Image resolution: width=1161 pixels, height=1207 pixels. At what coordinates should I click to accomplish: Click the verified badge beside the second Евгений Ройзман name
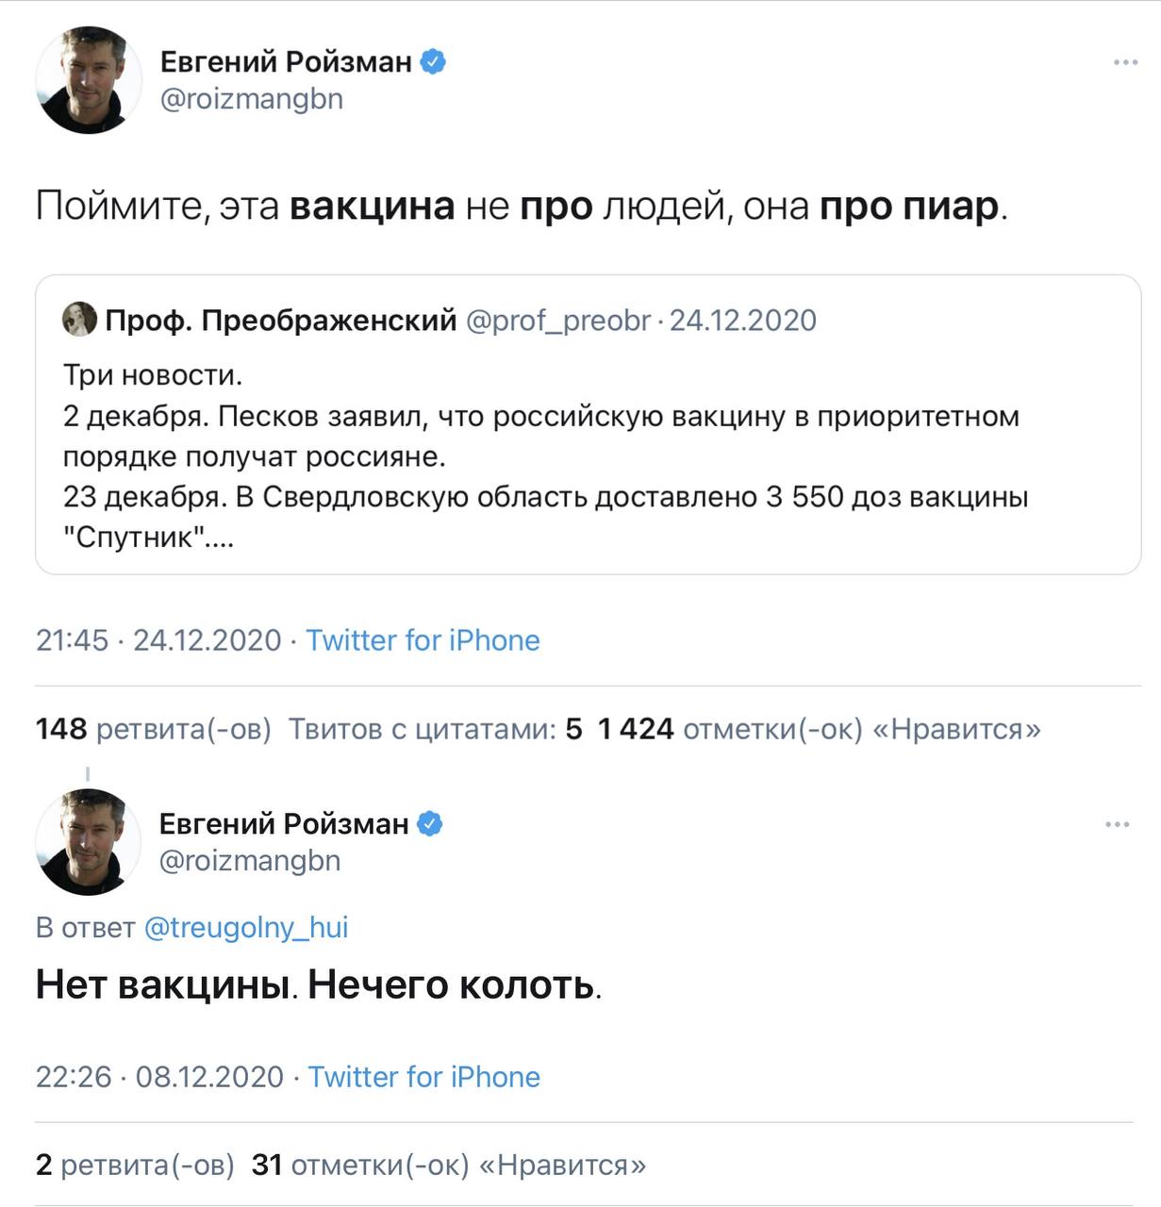click(430, 824)
